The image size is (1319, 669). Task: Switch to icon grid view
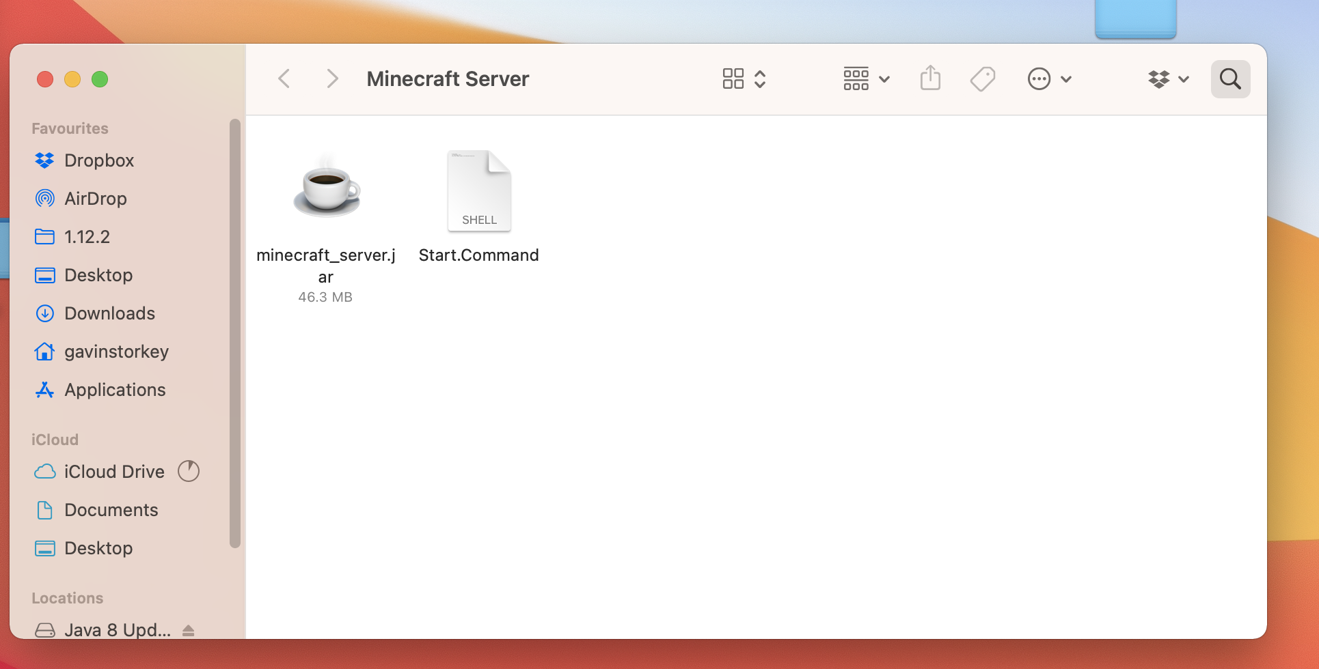pyautogui.click(x=733, y=79)
